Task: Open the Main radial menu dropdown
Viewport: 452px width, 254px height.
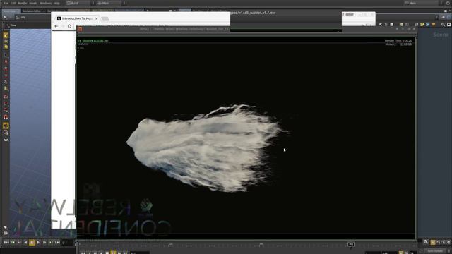Action: [x=109, y=3]
